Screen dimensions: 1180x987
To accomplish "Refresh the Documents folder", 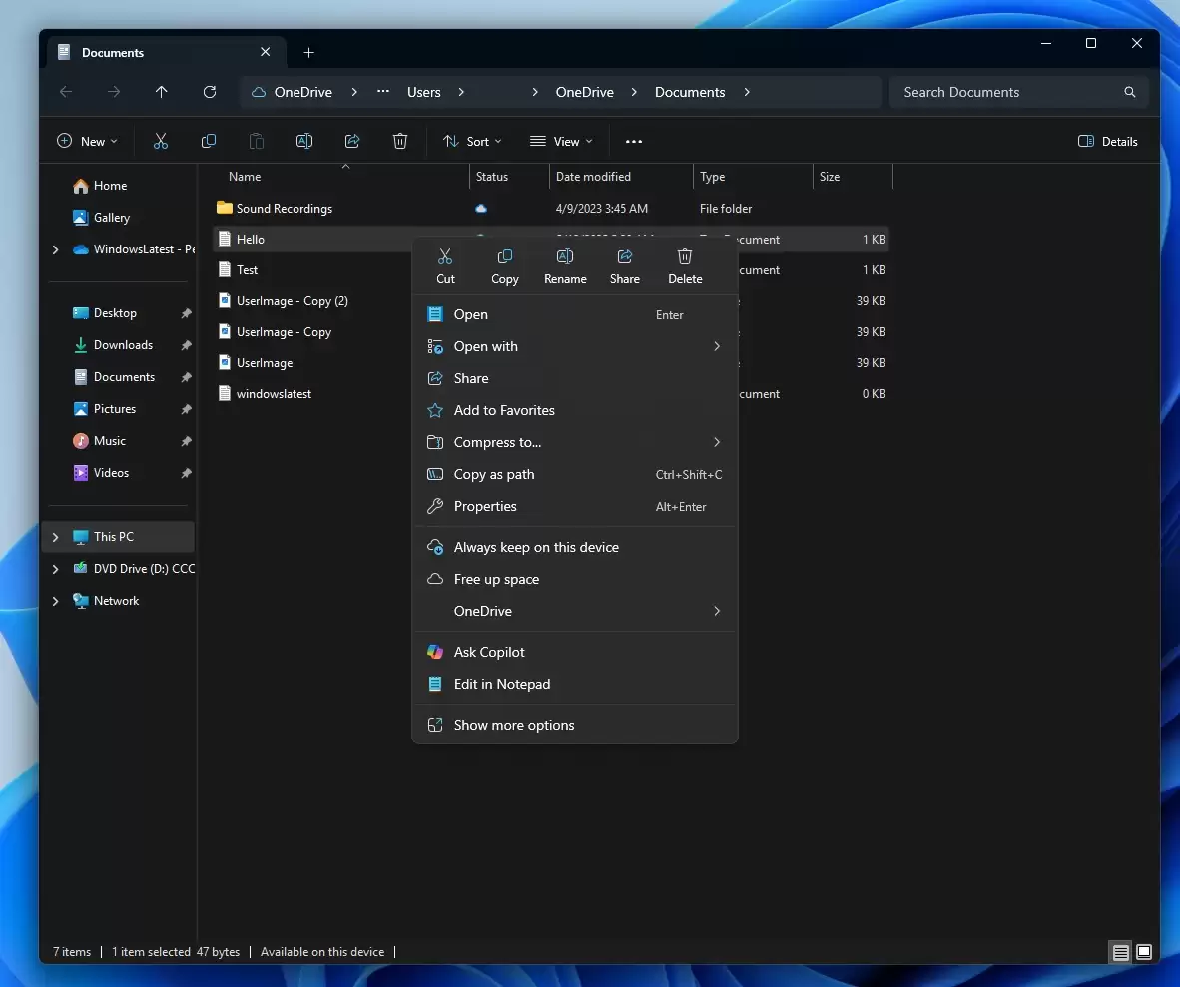I will [x=210, y=92].
